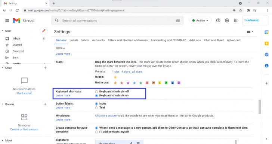272x144 pixels.
Task: Click Learn more under My picture
Action: tap(63, 120)
